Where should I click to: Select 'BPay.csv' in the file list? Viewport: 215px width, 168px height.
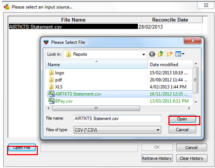(x=64, y=101)
